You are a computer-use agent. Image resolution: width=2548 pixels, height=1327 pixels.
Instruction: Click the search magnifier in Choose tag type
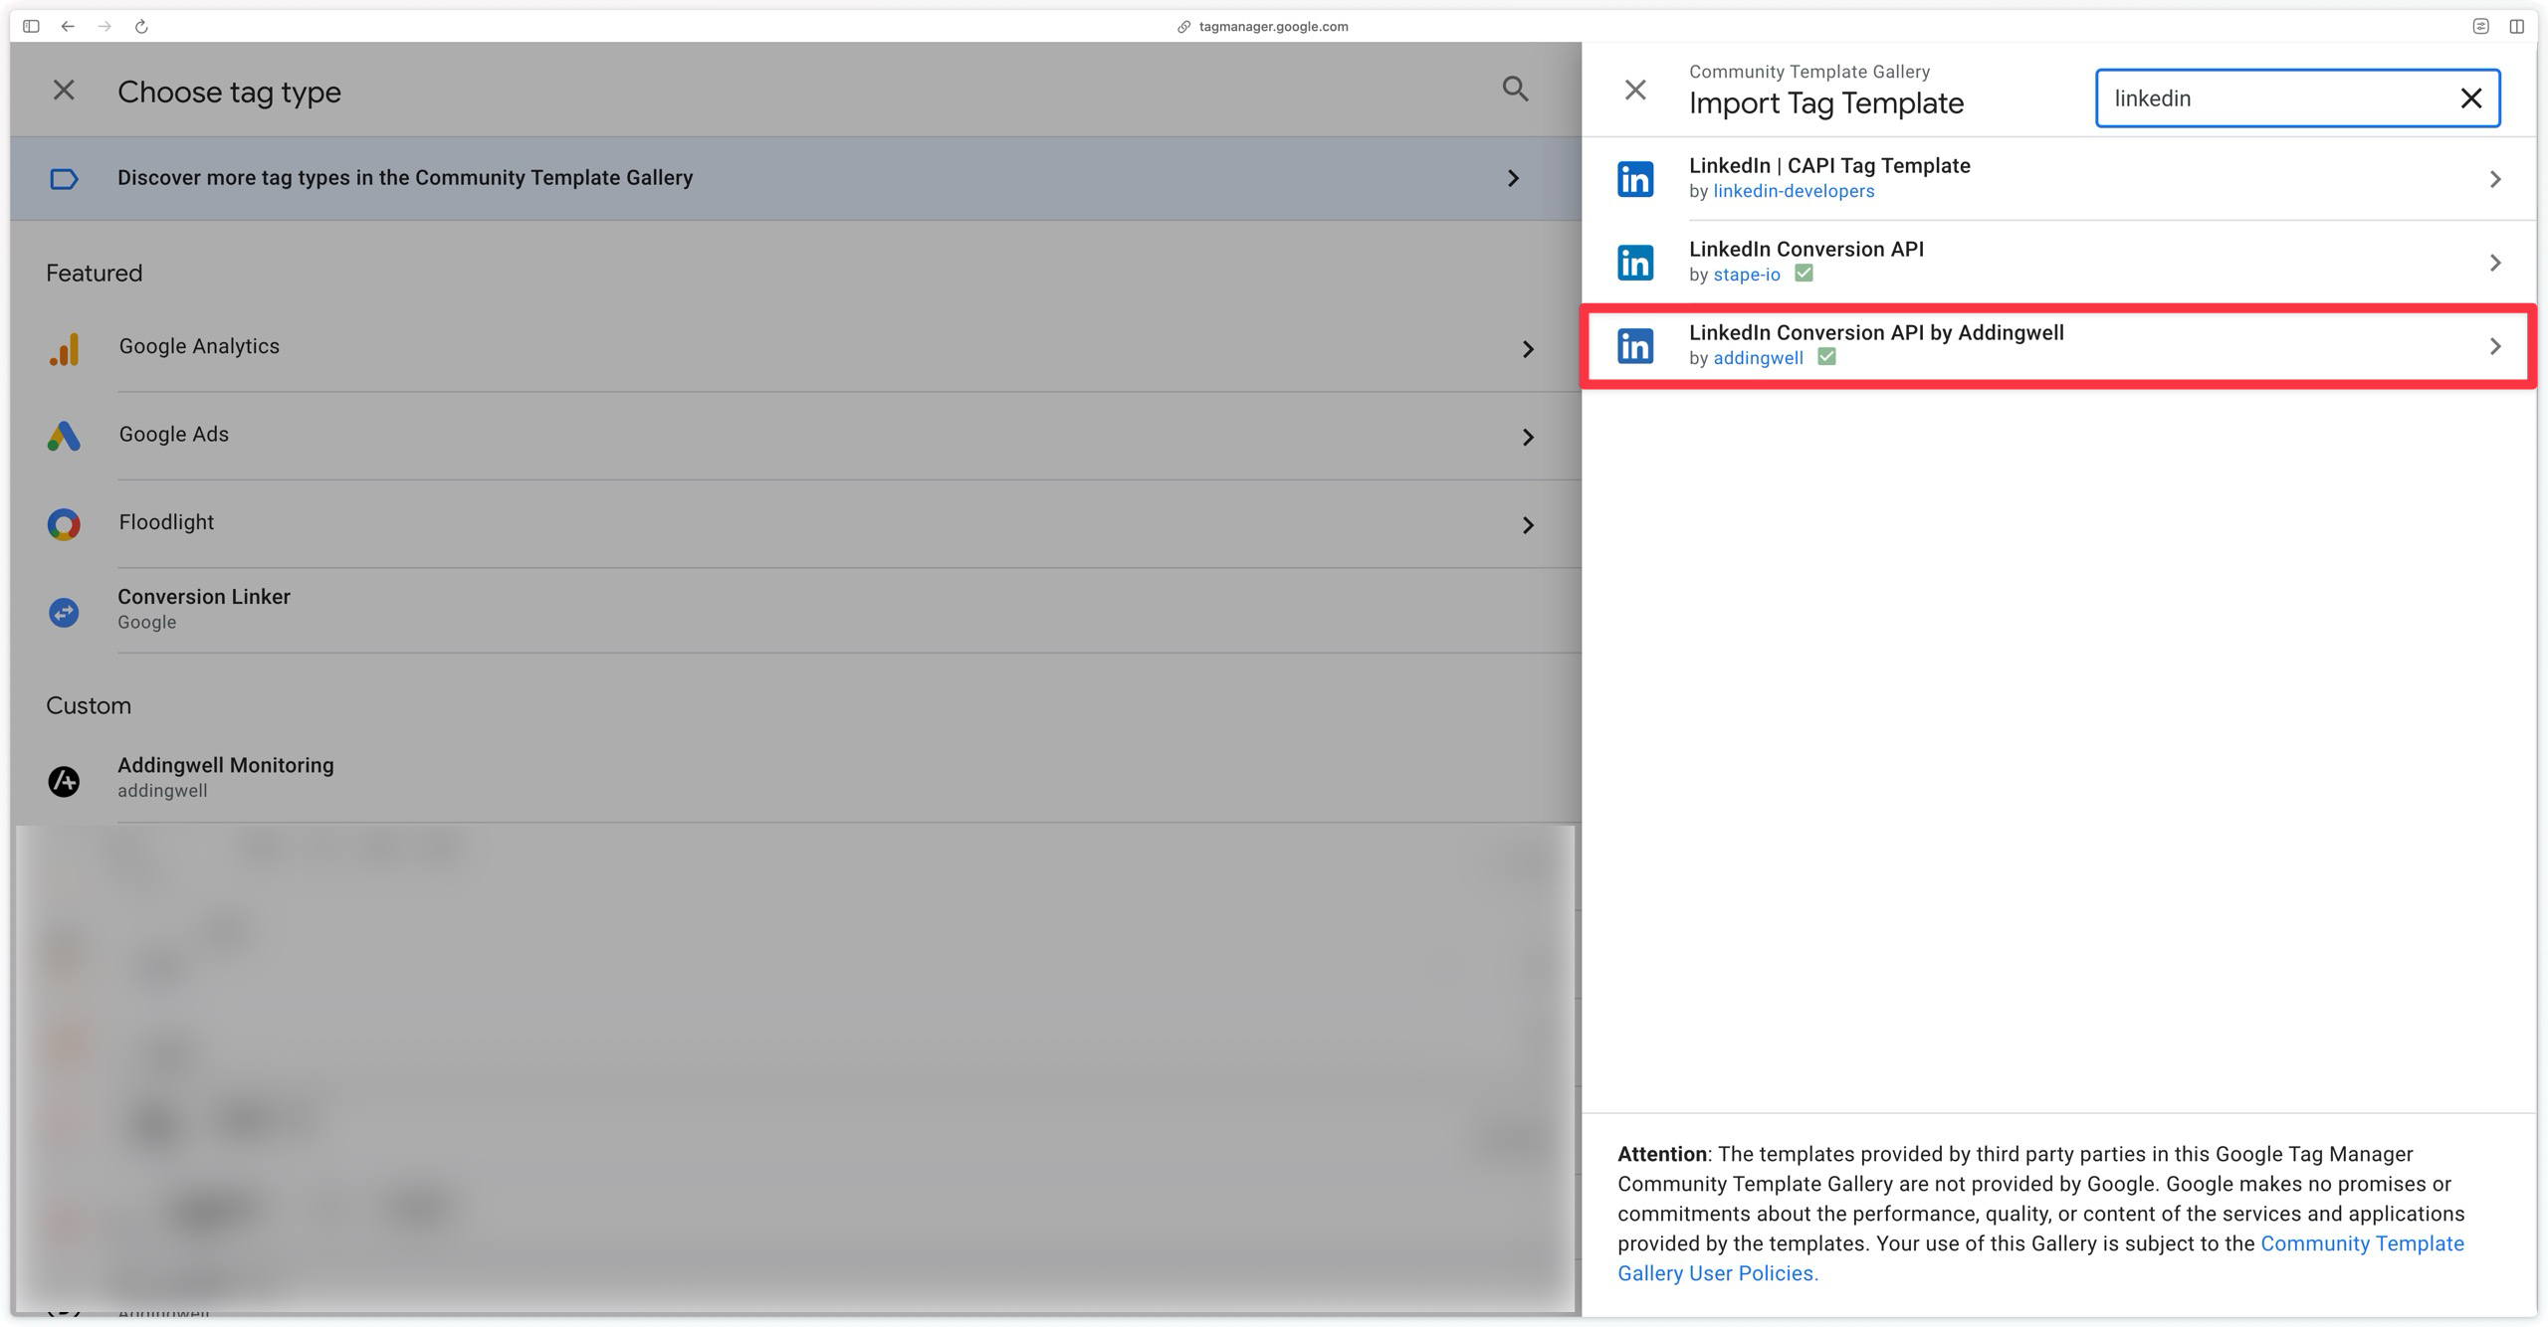point(1515,90)
